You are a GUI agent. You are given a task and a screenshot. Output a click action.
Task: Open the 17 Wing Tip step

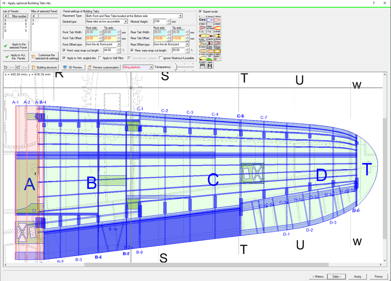209,58
